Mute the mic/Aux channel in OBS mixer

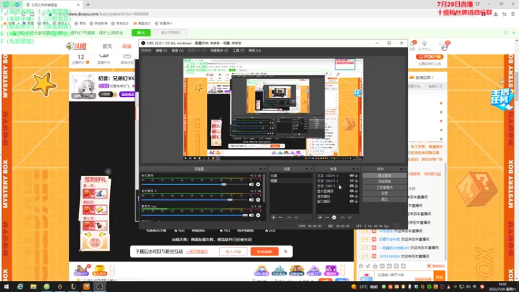tap(251, 215)
